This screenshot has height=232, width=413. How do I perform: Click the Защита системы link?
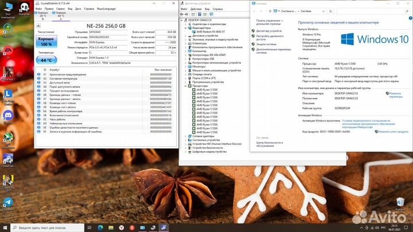point(266,45)
